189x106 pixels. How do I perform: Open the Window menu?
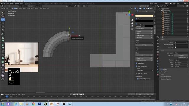click(17, 4)
